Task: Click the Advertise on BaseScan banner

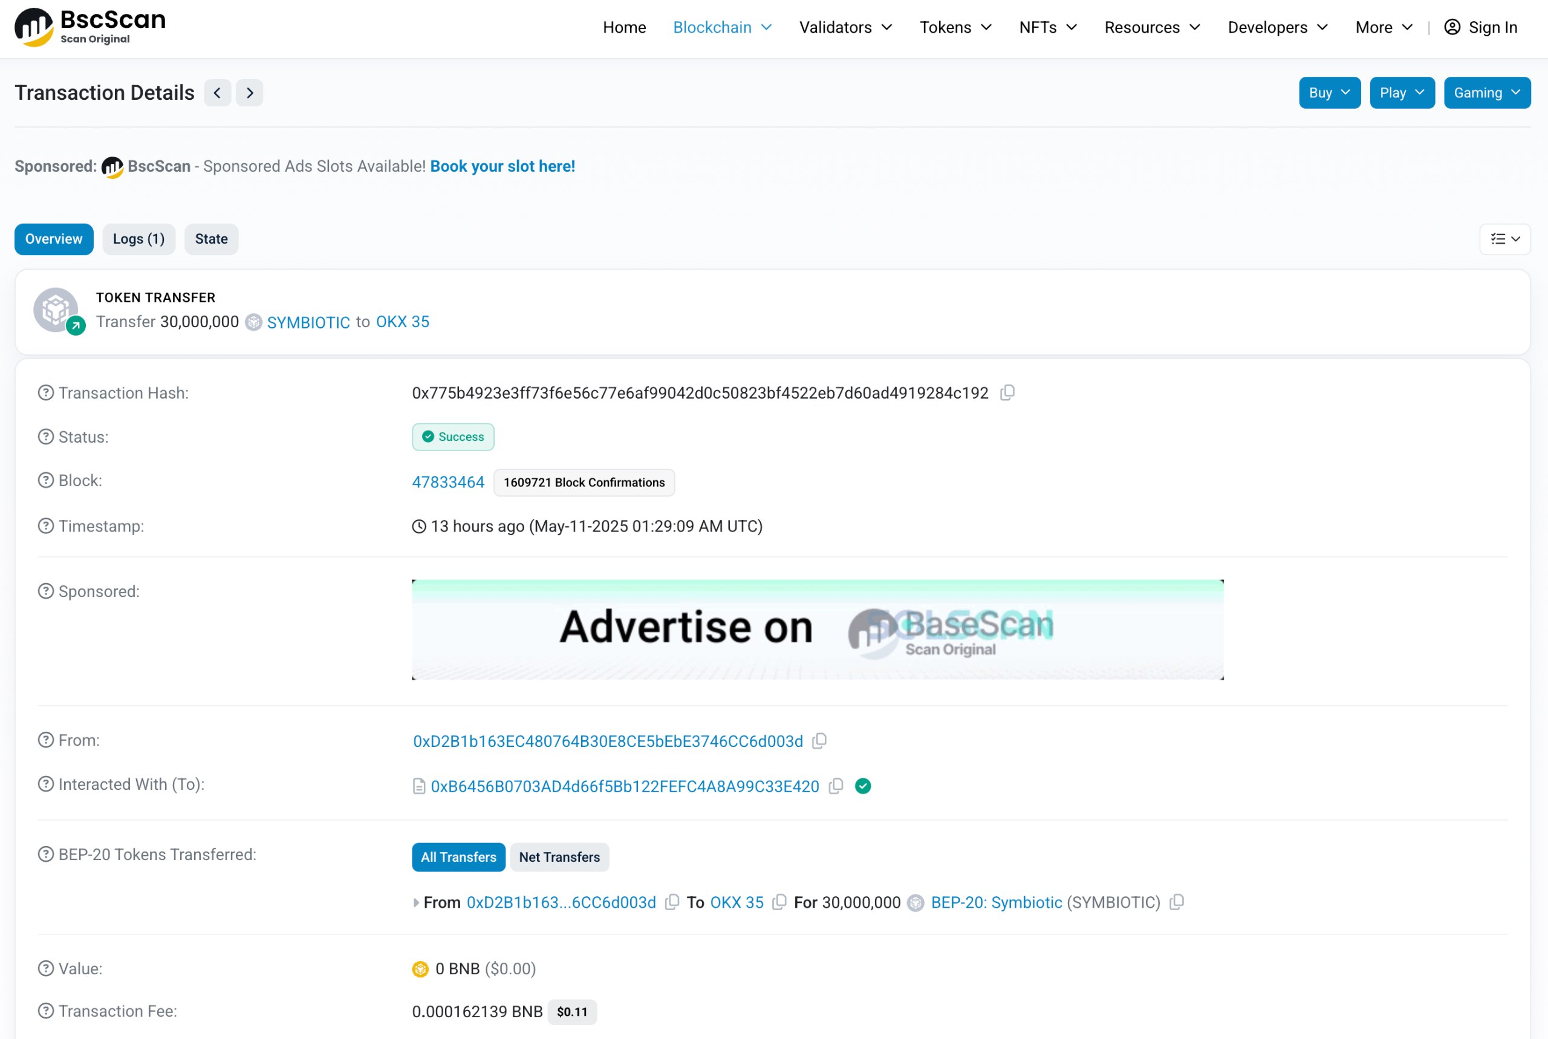Action: pos(818,630)
